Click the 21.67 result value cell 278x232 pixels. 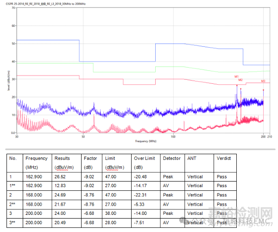(x=60, y=204)
